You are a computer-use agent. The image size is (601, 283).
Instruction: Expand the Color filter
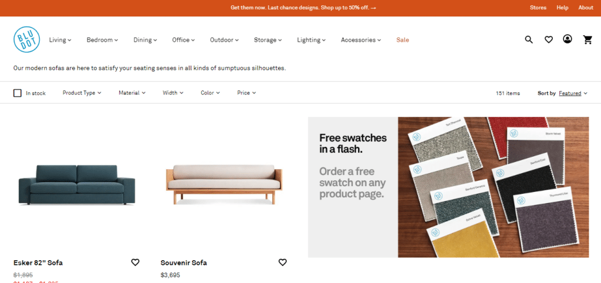coord(211,93)
